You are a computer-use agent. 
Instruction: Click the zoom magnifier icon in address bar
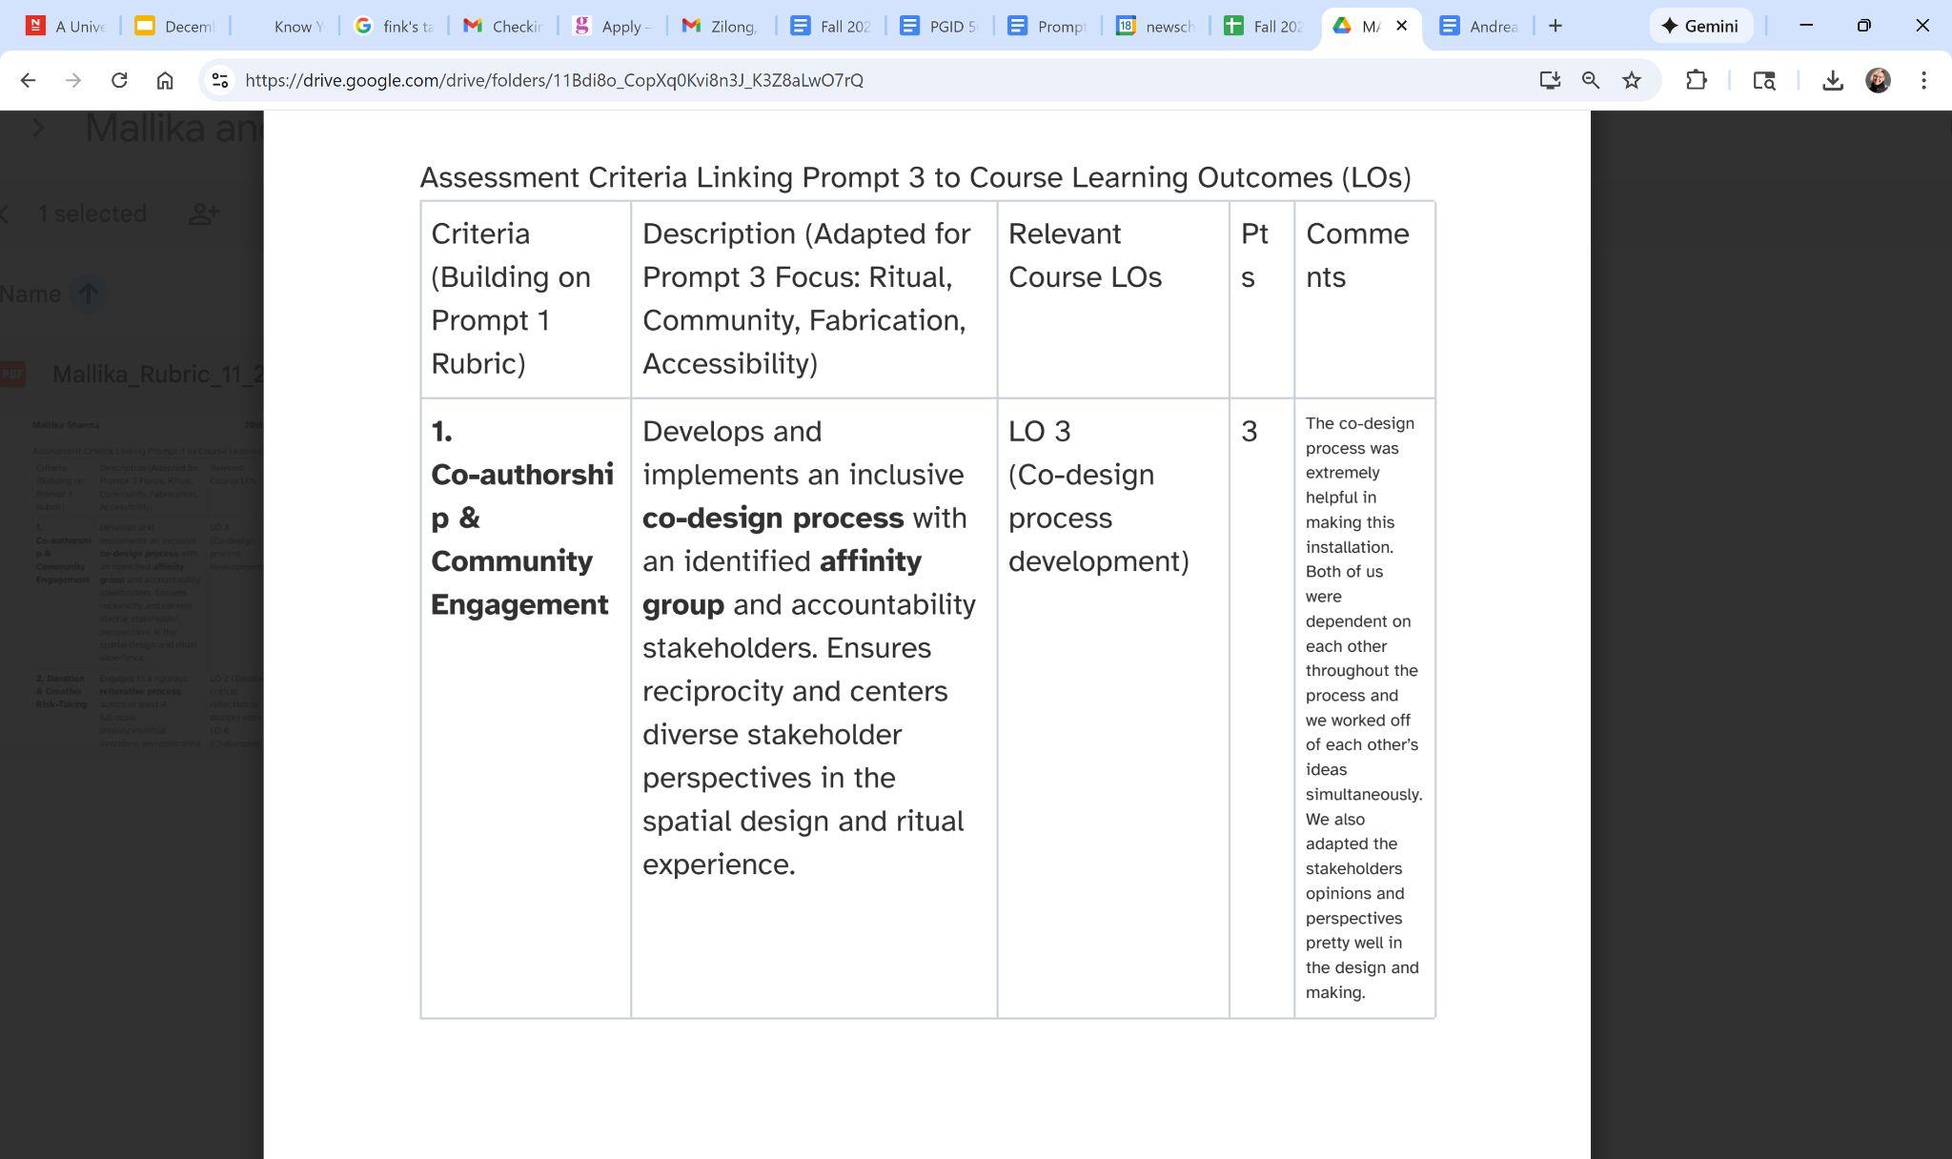1590,80
